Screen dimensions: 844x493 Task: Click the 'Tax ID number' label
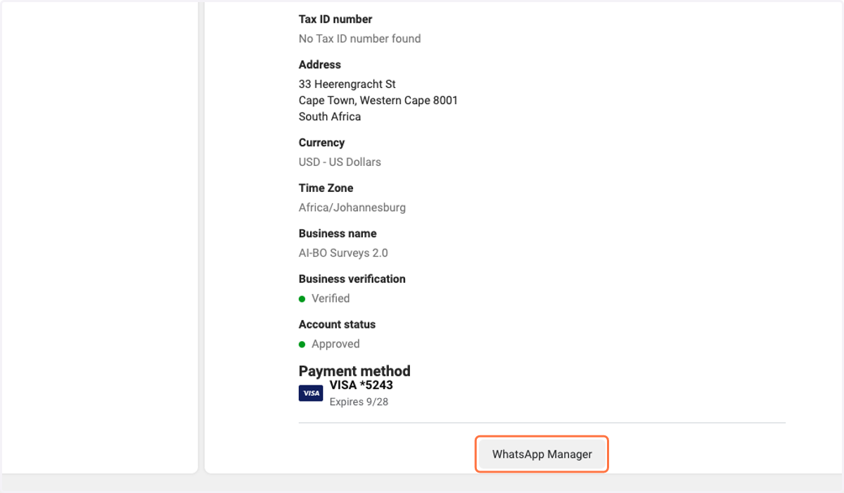(335, 19)
